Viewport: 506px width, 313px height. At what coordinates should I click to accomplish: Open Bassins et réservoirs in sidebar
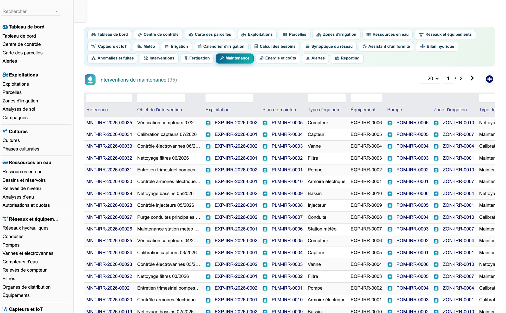[24, 180]
